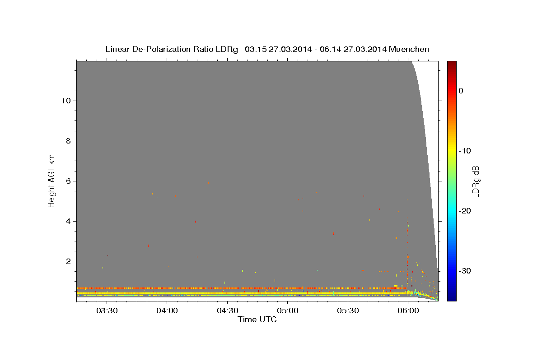Click the 'LDRg dB' colorbar label
This screenshot has width=542, height=361.
(476, 181)
